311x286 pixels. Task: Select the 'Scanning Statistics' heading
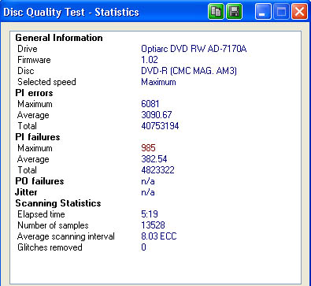tap(58, 203)
